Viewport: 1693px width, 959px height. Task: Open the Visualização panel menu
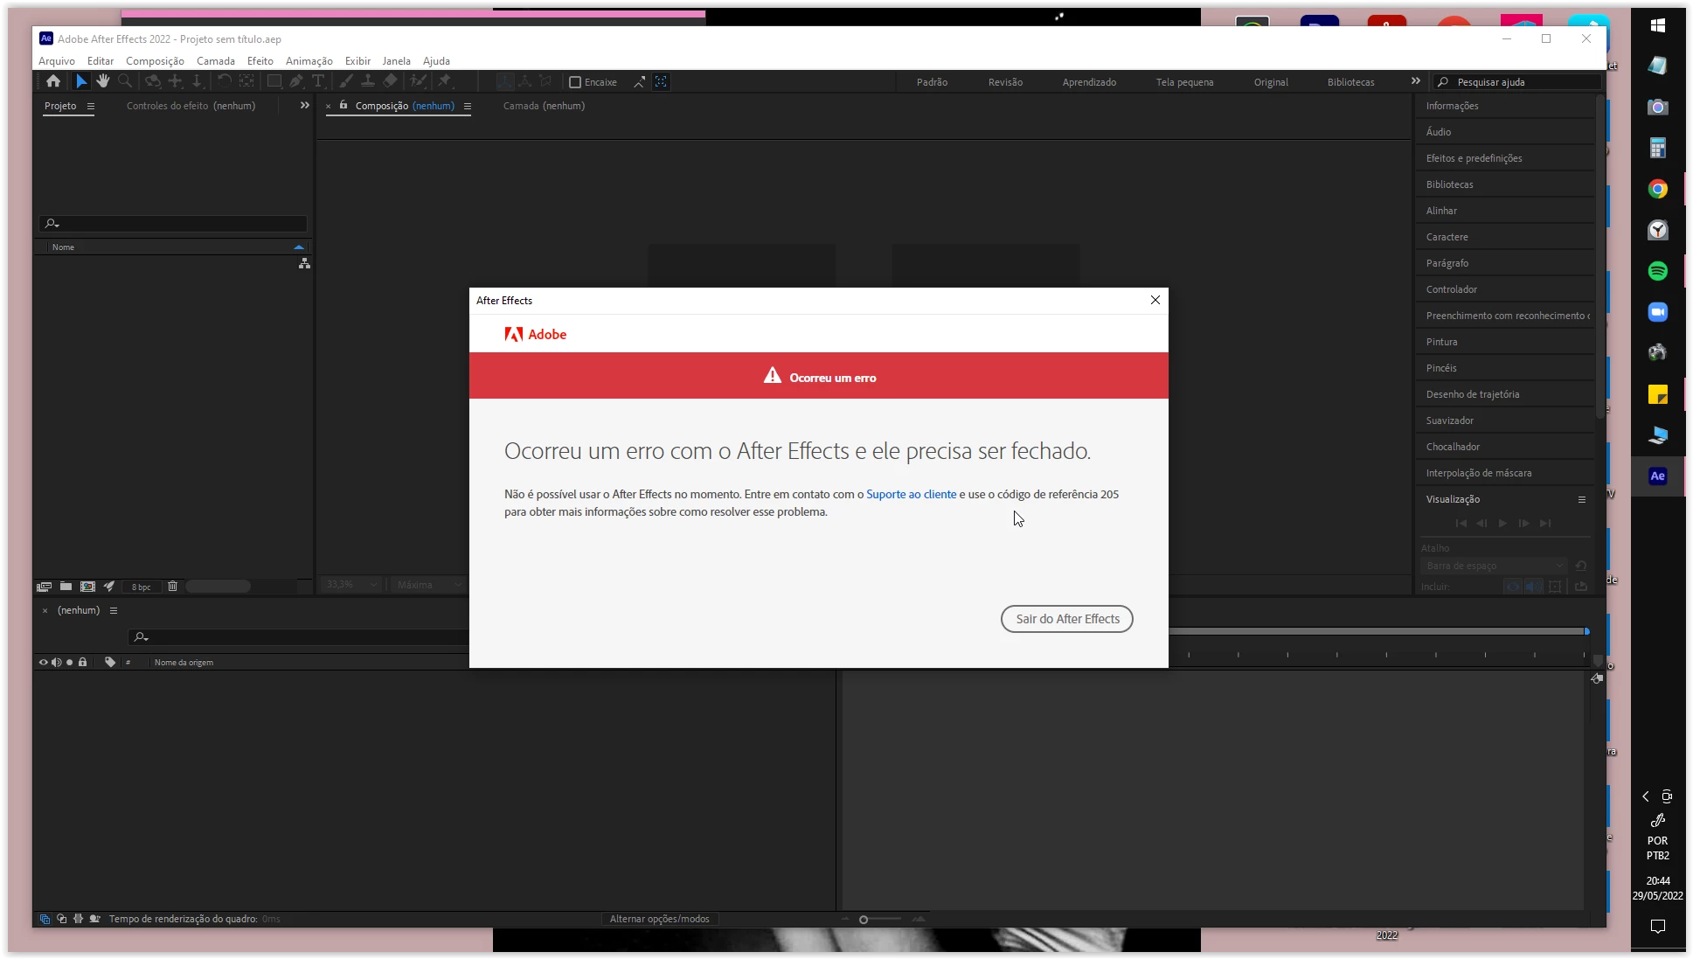pos(1581,499)
